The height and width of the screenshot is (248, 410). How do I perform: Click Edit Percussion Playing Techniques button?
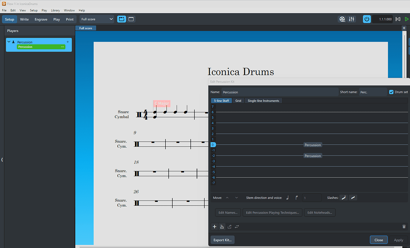pos(272,212)
